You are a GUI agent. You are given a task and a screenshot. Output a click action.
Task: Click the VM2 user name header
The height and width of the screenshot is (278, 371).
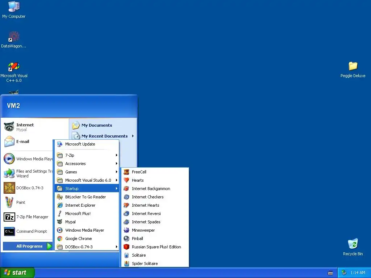13,106
